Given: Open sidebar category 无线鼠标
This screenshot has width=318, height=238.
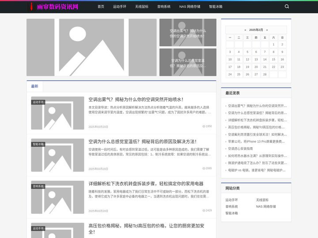Looking at the screenshot, I should 262,200.
